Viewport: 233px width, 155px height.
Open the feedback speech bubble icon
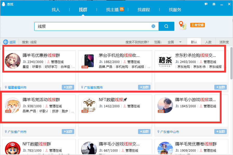(206, 4)
